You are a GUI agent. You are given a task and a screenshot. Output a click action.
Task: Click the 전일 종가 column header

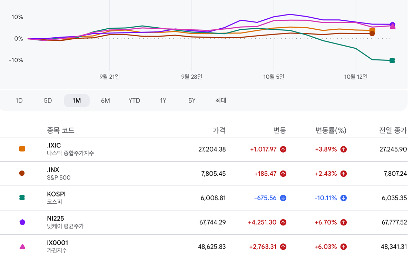tap(393, 130)
